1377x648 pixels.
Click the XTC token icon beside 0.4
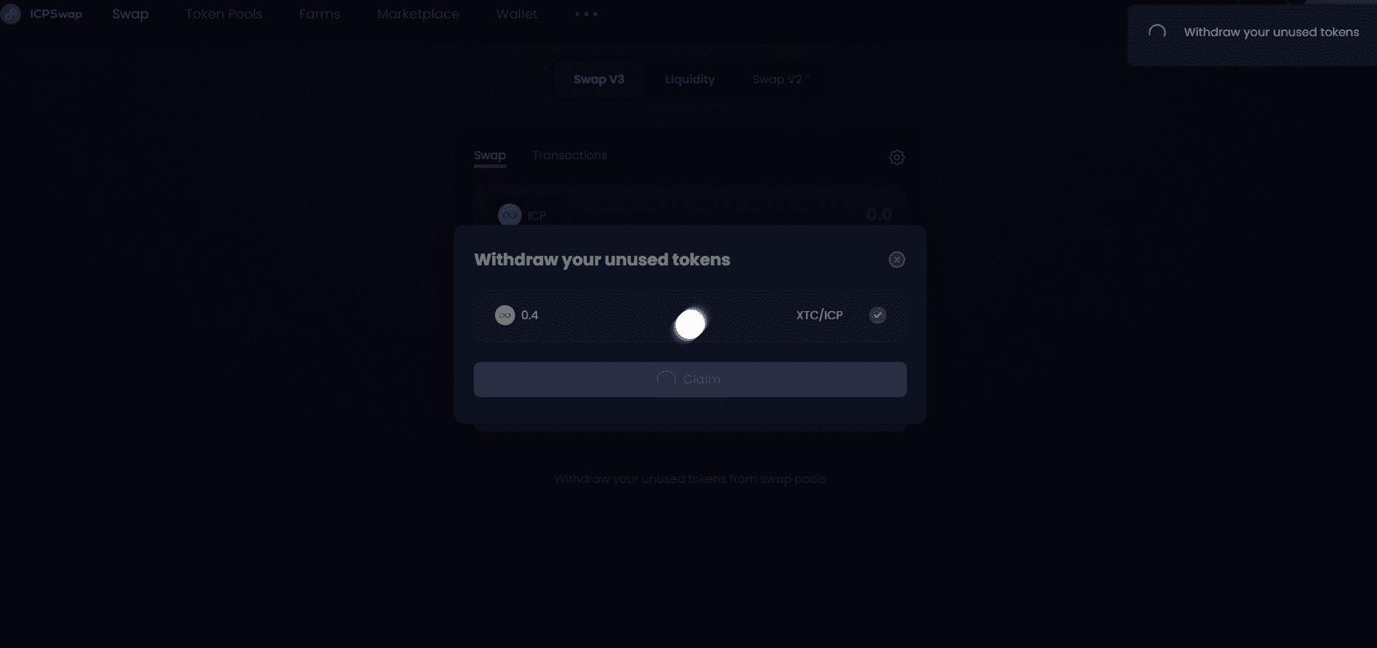click(505, 316)
